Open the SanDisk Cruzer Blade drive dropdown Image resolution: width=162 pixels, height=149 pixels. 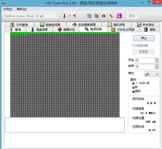click(31, 16)
